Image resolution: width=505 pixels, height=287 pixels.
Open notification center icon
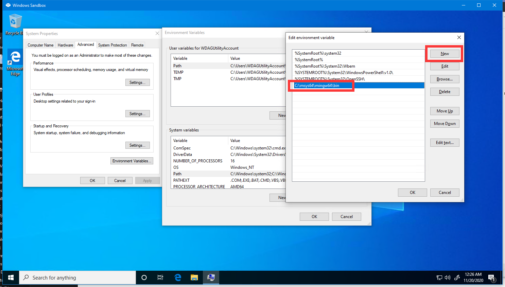[491, 278]
